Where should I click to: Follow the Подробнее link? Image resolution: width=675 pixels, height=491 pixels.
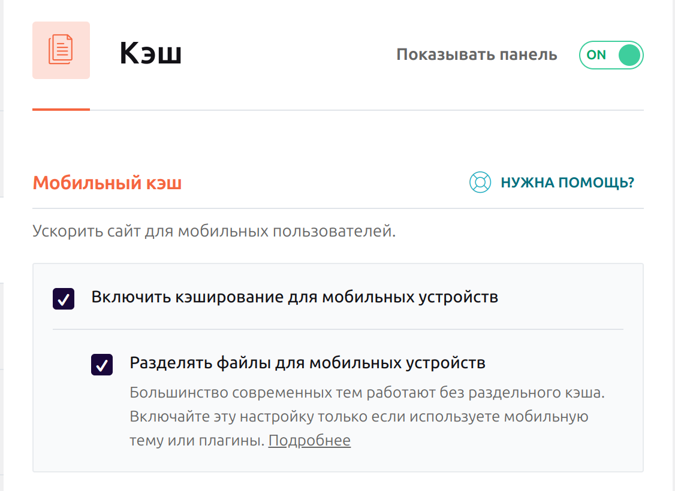309,441
